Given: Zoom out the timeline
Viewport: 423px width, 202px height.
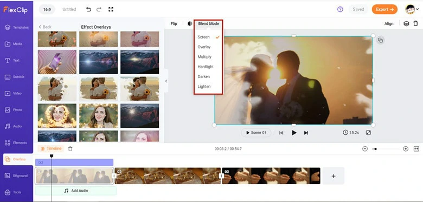Looking at the screenshot, I should click(365, 149).
